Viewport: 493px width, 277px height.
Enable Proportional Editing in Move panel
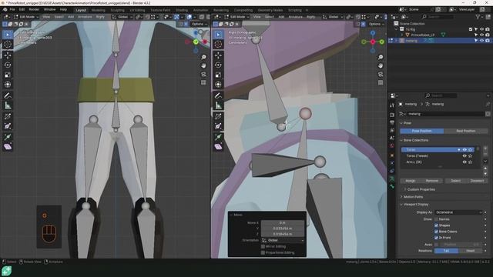point(263,252)
